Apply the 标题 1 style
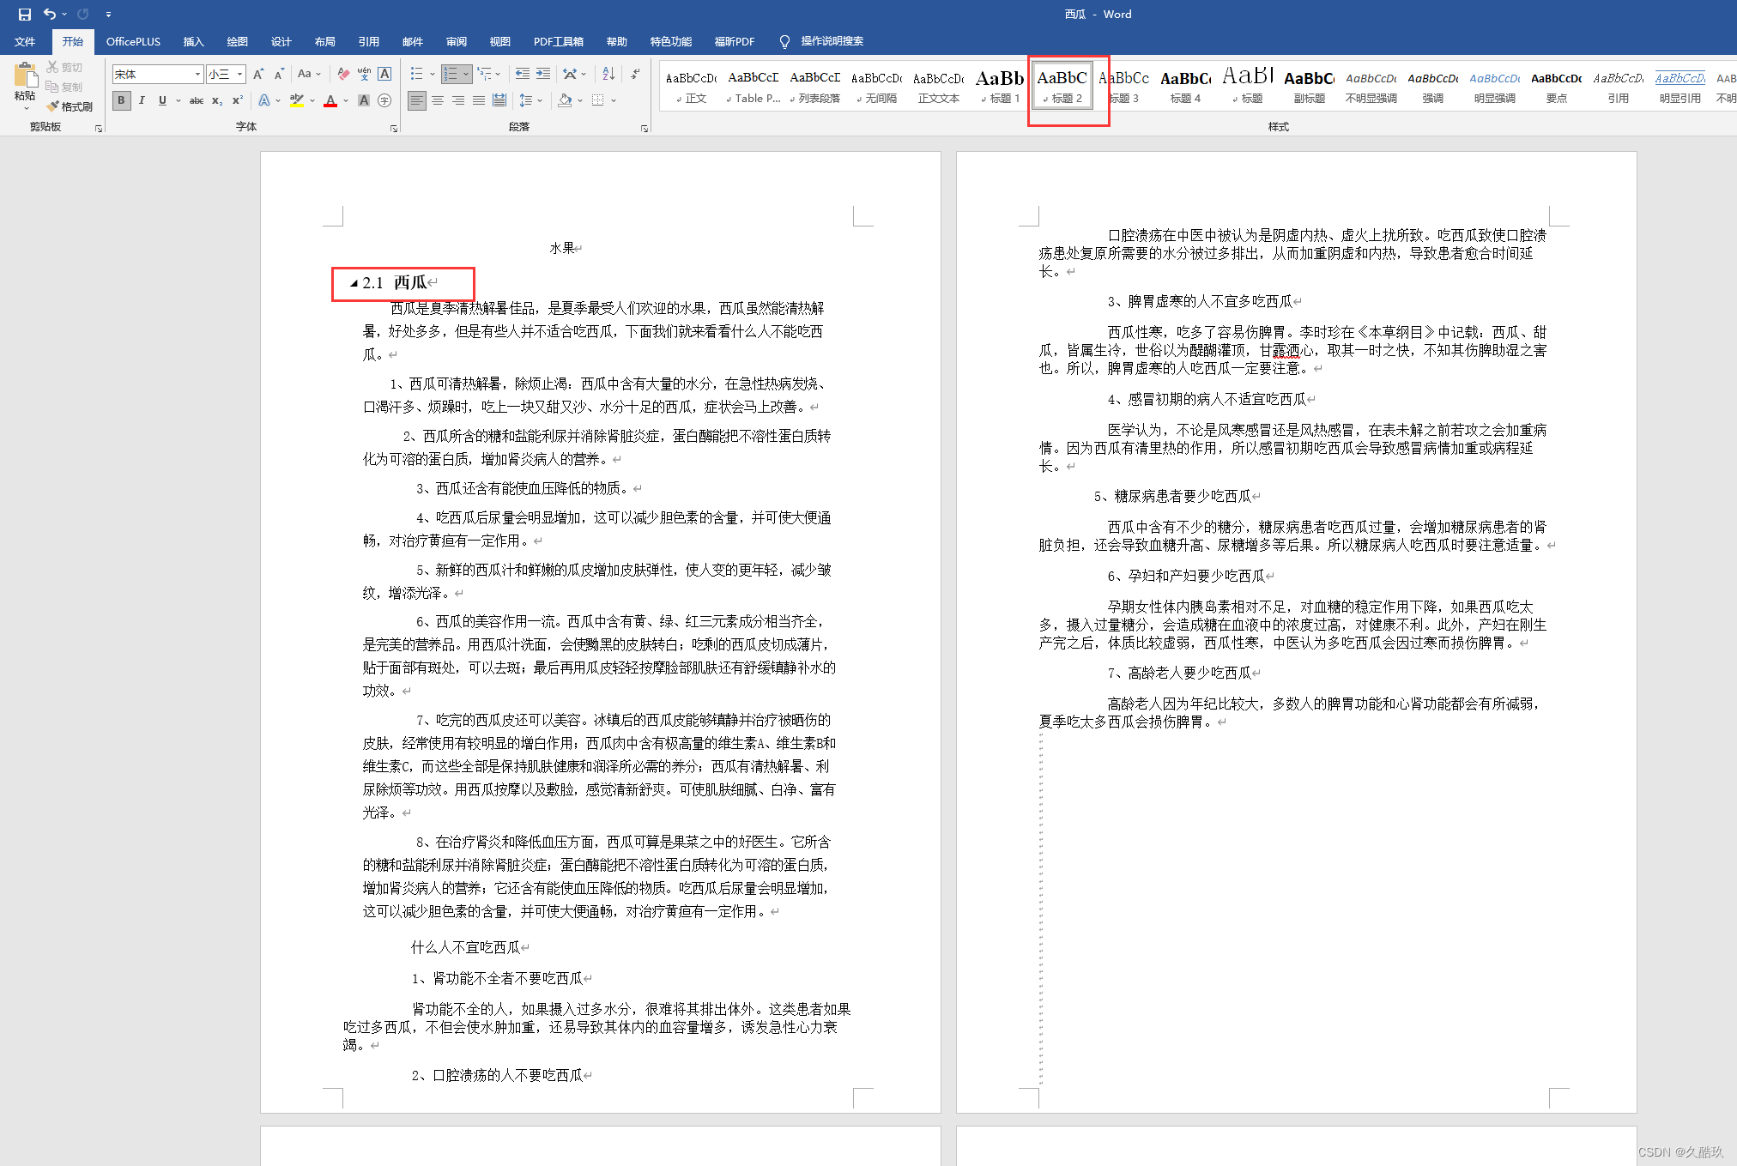 pos(1000,86)
